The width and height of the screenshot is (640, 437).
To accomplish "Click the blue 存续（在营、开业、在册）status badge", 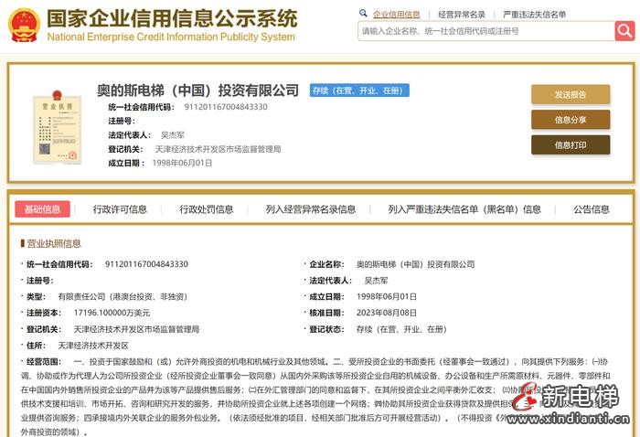I will tap(359, 91).
